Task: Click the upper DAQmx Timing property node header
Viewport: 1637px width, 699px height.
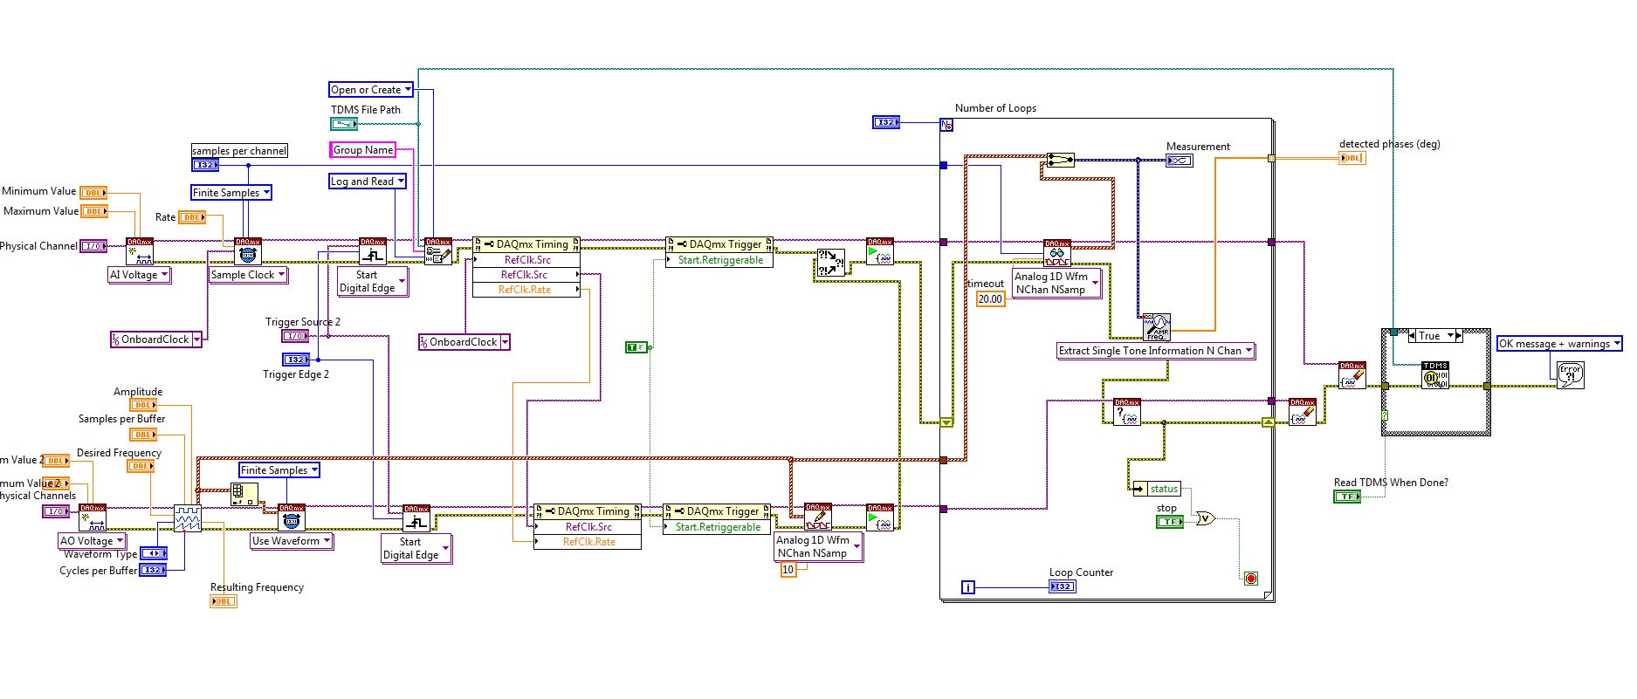Action: [x=526, y=244]
